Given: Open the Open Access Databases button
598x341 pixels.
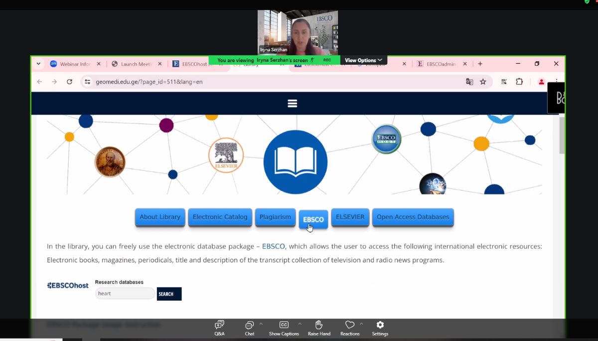Looking at the screenshot, I should pos(413,217).
